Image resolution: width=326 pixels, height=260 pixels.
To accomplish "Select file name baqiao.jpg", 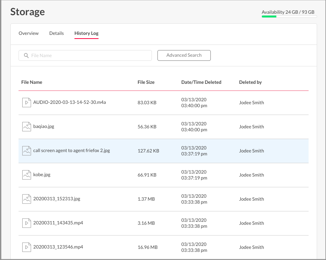I will tap(44, 126).
